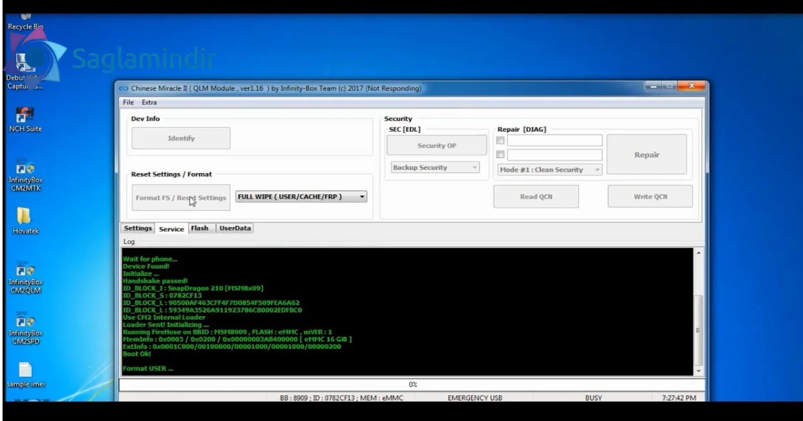Click 'Use CM2 Internal Loader' log line
The image size is (803, 421).
164,317
